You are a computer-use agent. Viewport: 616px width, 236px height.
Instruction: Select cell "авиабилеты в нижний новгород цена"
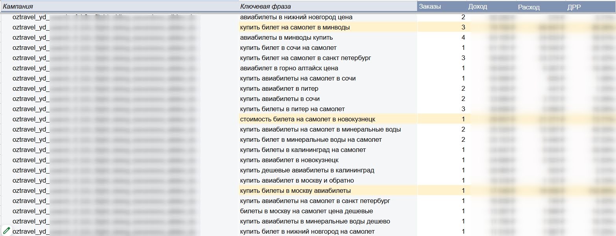(296, 17)
